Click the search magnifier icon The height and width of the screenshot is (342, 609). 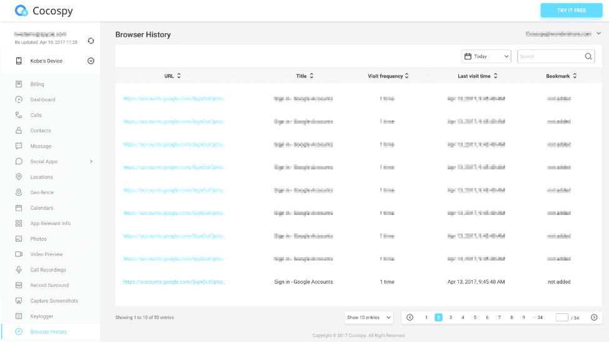pos(588,56)
